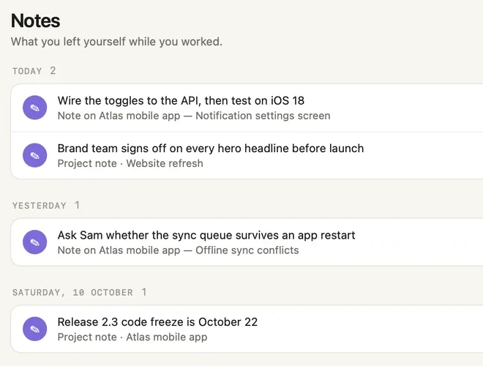Click the count 1 next to SATURDAY, 10 OCTOBER

pyautogui.click(x=144, y=292)
